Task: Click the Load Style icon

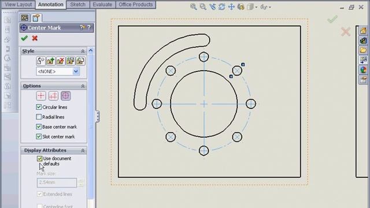Action: tap(80, 61)
